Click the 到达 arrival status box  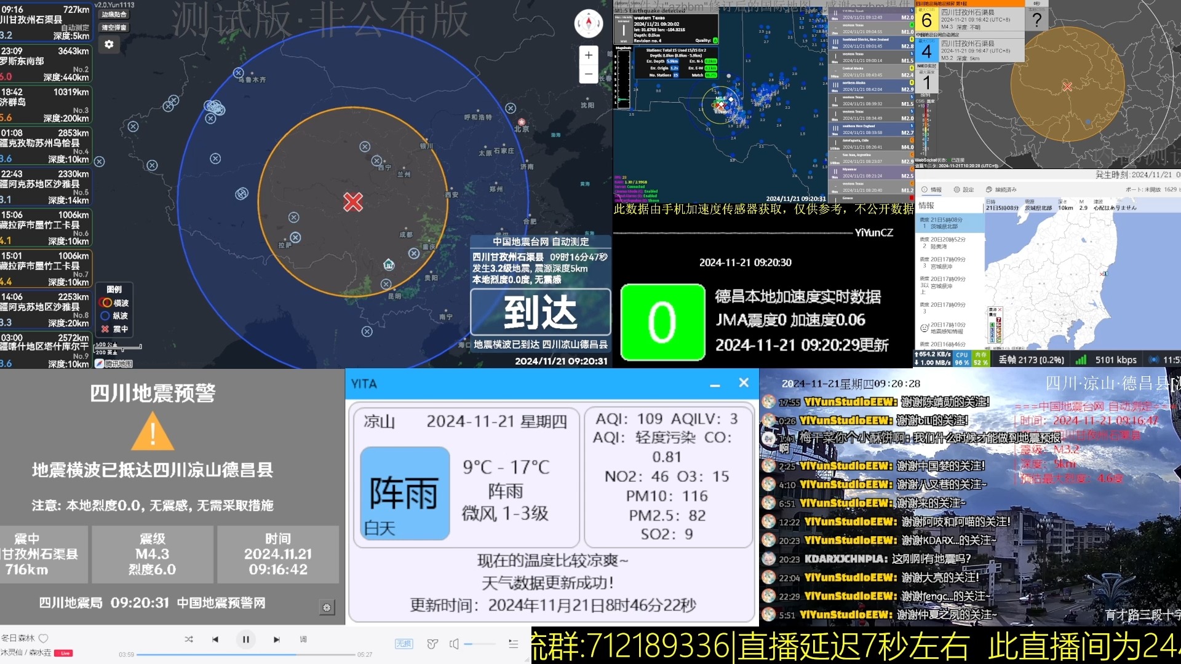[541, 312]
